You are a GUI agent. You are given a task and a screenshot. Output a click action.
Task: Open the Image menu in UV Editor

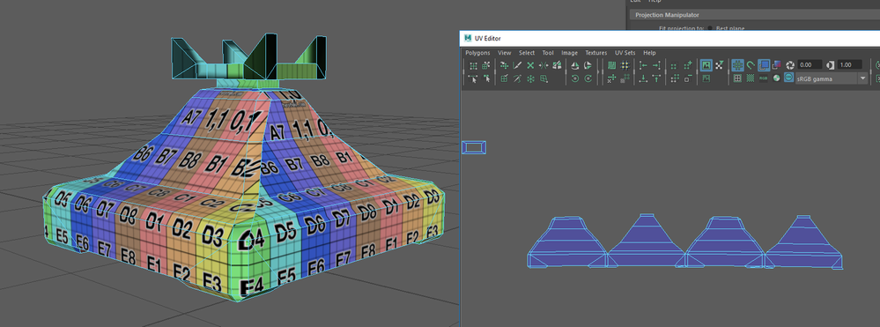569,53
